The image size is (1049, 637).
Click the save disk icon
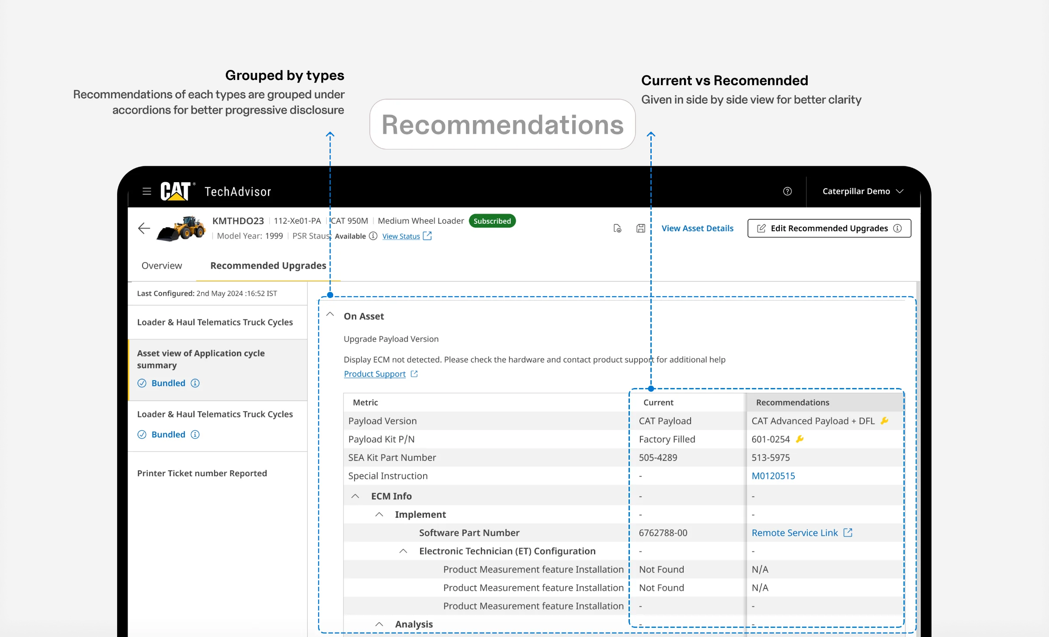pyautogui.click(x=641, y=228)
